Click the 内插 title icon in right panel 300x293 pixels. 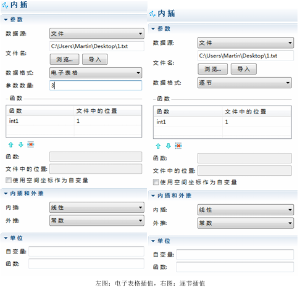tap(152, 14)
